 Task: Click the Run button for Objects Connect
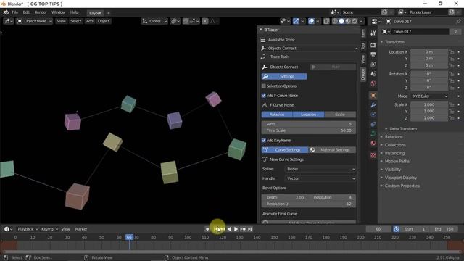[333, 67]
